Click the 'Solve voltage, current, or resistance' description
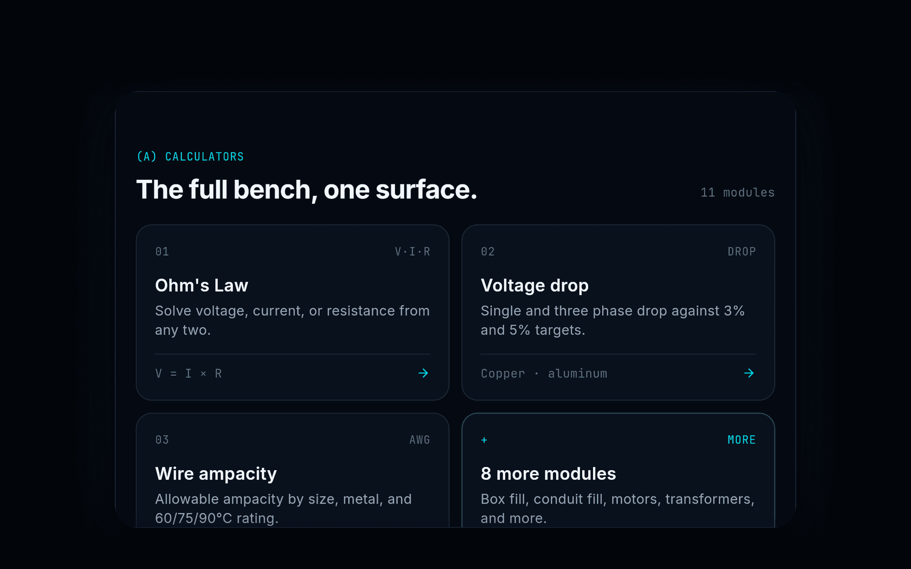The image size is (911, 569). pyautogui.click(x=292, y=320)
